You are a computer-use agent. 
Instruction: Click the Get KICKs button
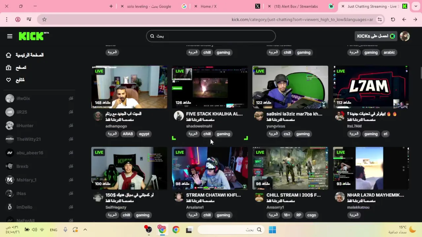pyautogui.click(x=376, y=36)
